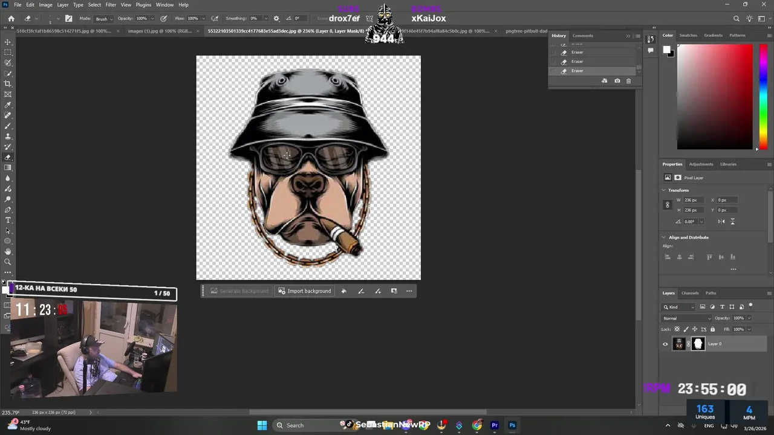774x435 pixels.
Task: Open the Select menu
Action: tap(94, 5)
